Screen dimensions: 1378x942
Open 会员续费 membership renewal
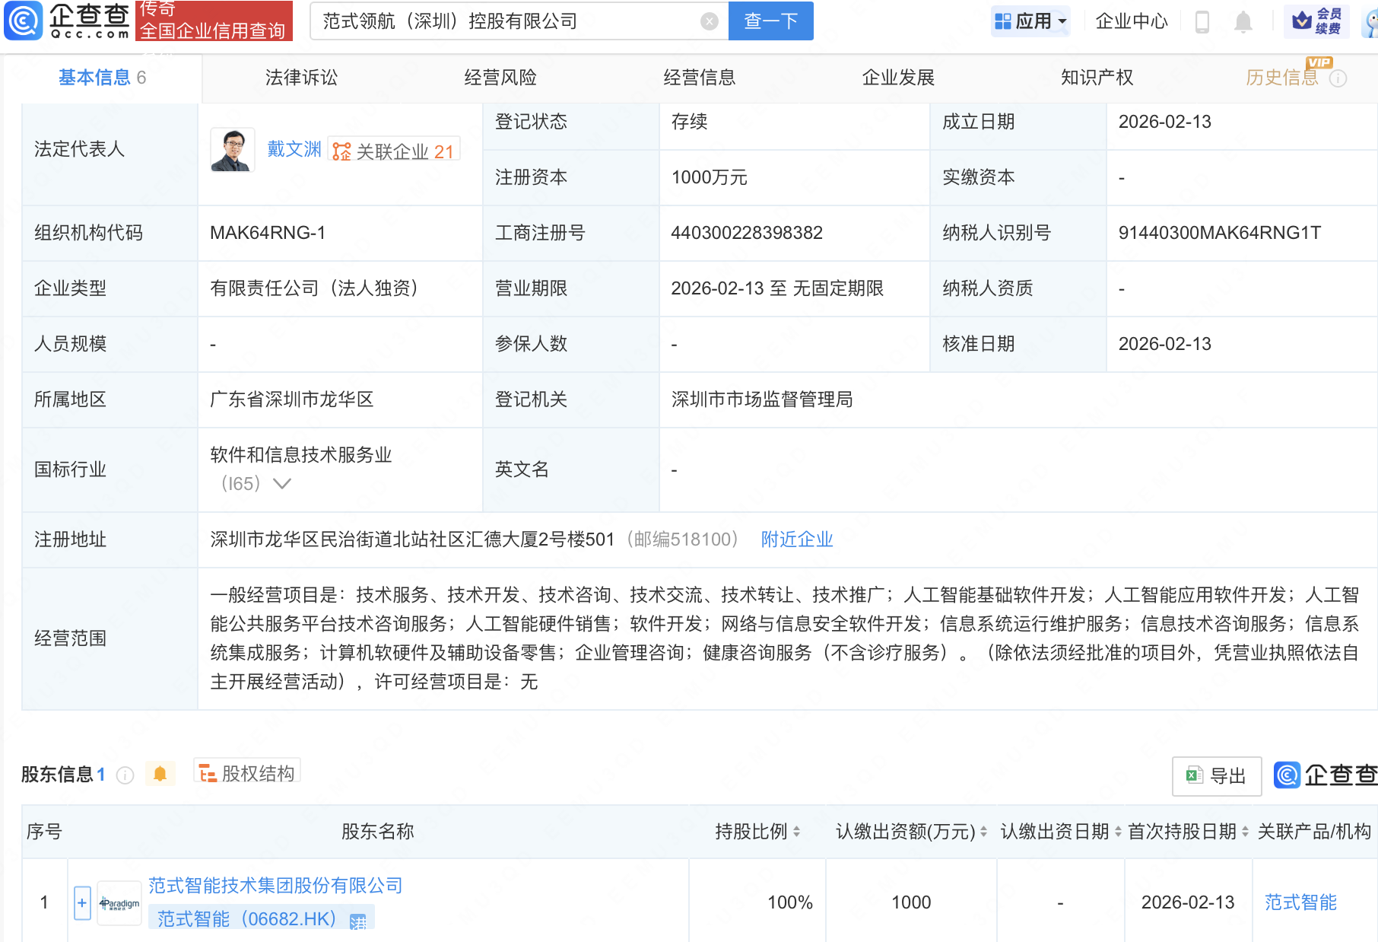[x=1317, y=21]
